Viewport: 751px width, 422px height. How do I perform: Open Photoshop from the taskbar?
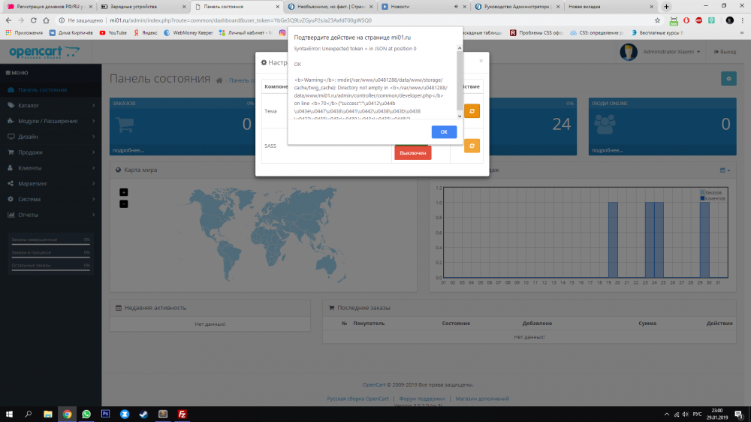(x=105, y=414)
